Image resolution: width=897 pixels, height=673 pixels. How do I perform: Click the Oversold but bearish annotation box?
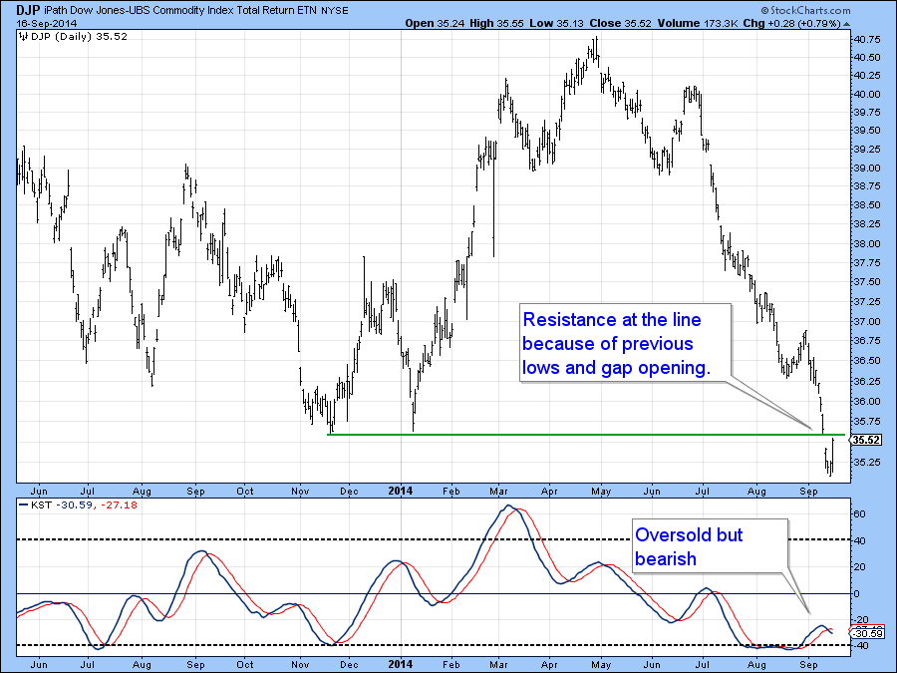tap(710, 546)
